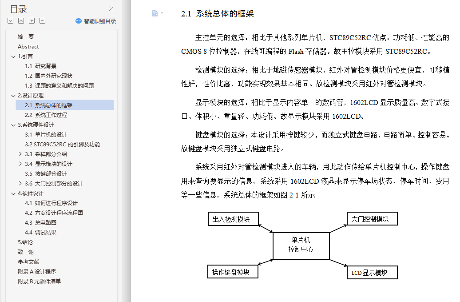Collapse the 3.系统硬件设计 section
The image size is (460, 302).
13,125
